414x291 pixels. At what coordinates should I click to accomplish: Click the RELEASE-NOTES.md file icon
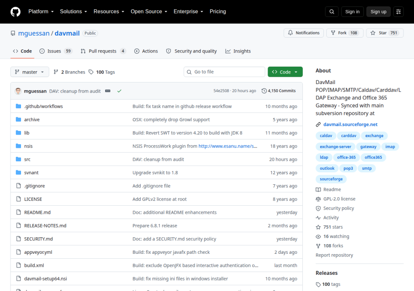[x=18, y=225]
